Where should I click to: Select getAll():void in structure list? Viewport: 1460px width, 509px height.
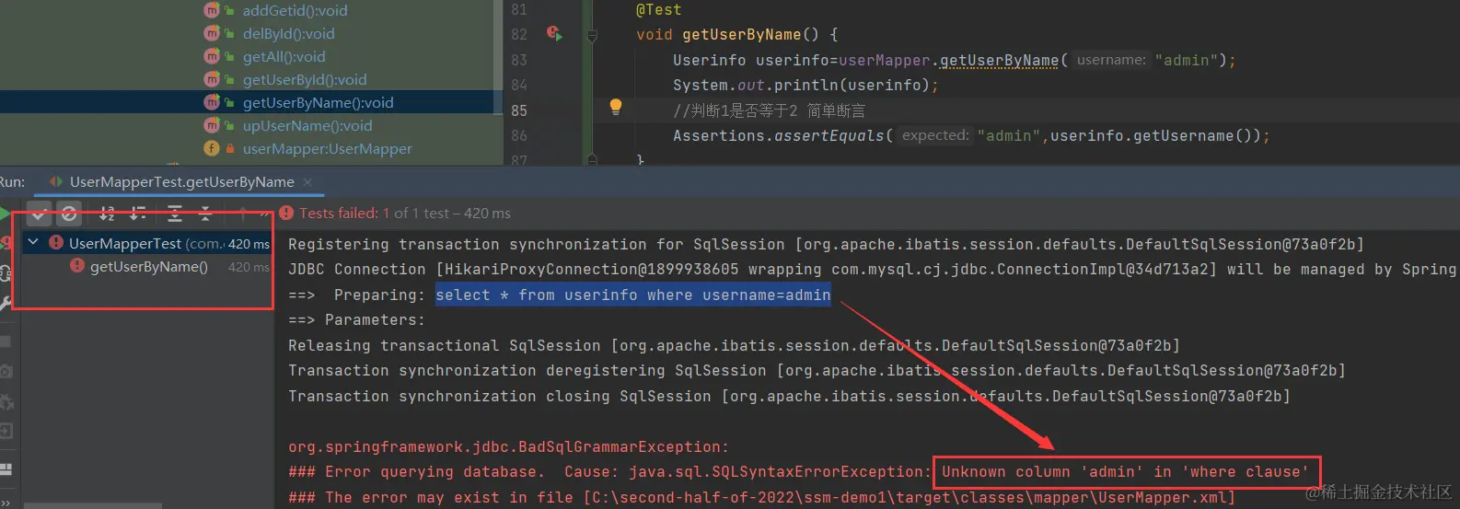[x=284, y=56]
